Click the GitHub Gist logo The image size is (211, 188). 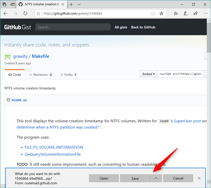click(18, 27)
